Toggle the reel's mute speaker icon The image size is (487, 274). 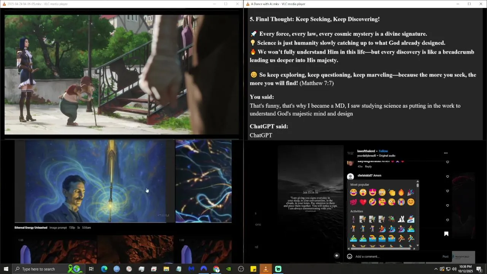[336, 256]
